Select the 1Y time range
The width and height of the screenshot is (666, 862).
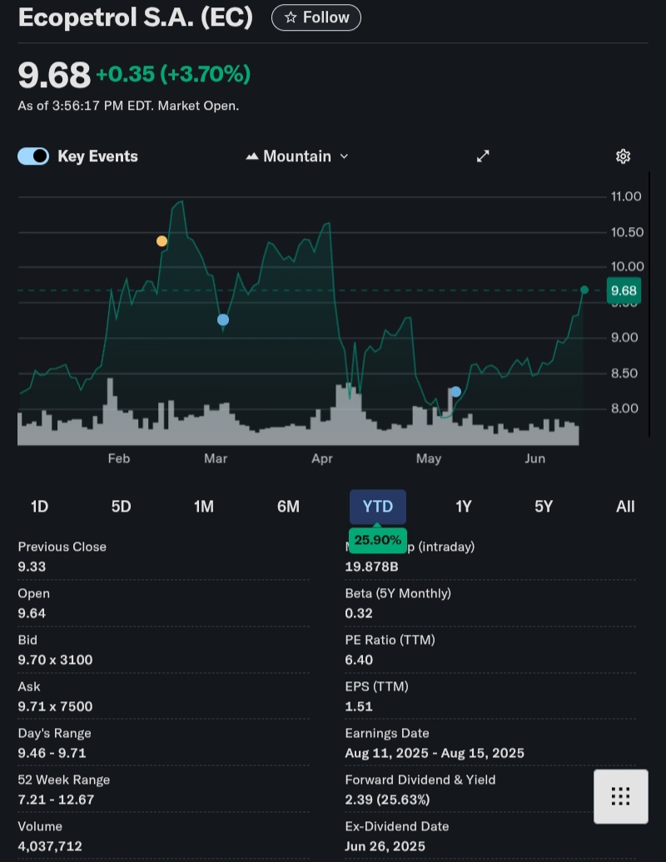tap(464, 507)
